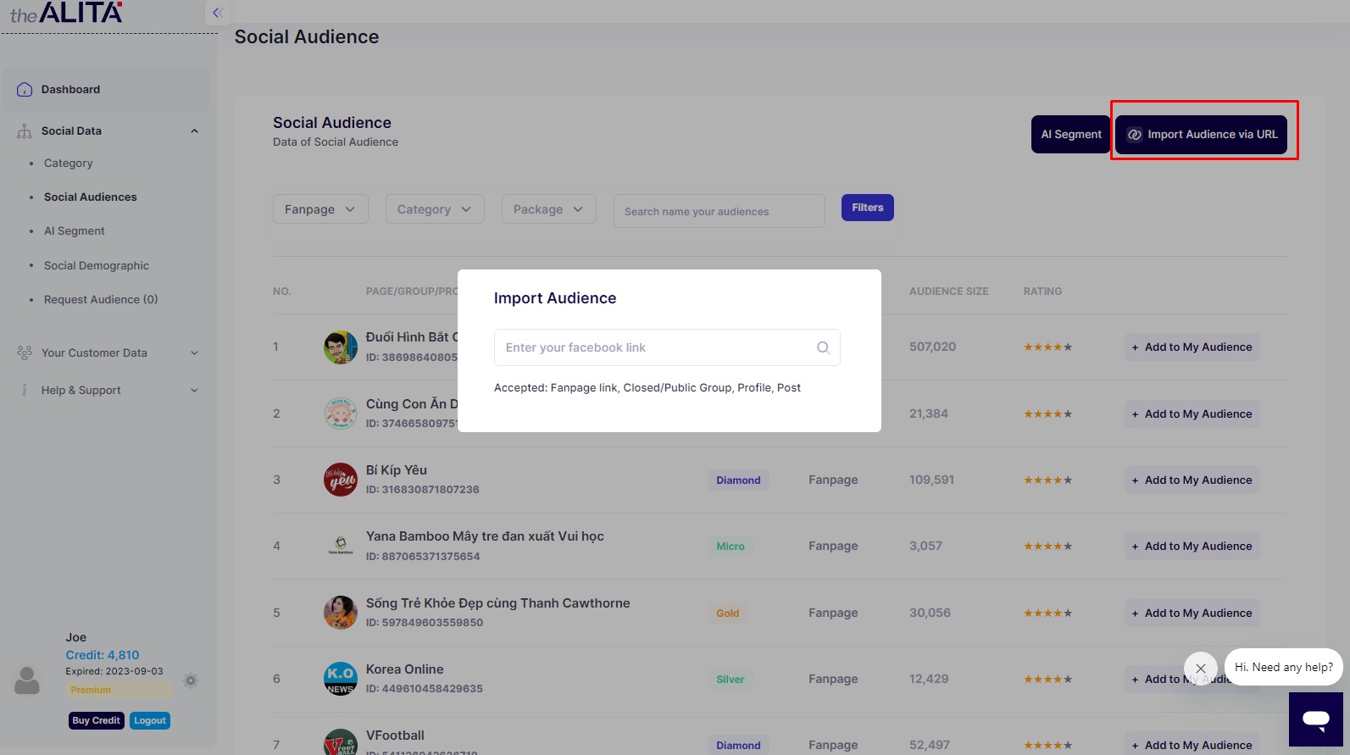Open the chat support widget icon
Viewport: 1350px width, 755px height.
tap(1315, 719)
